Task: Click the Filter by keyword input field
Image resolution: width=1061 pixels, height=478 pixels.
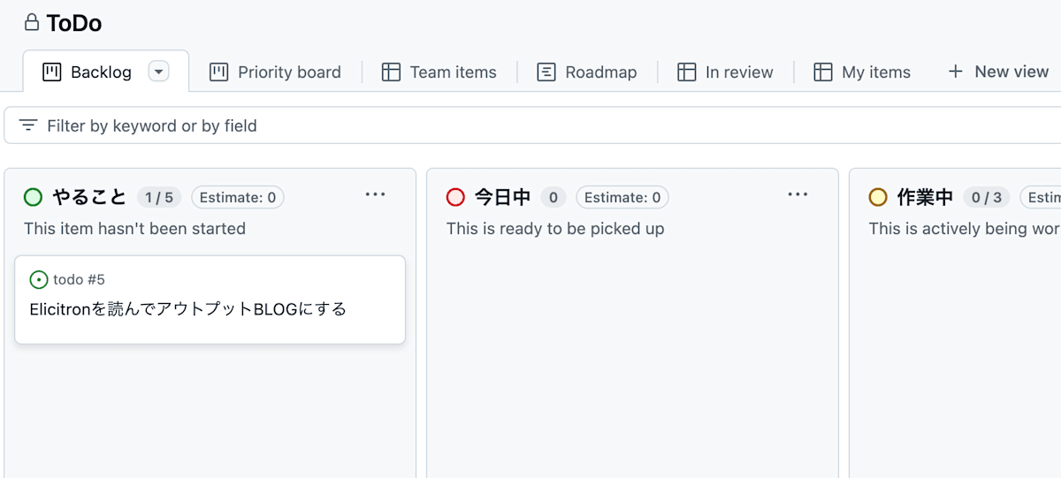Action: click(x=530, y=125)
